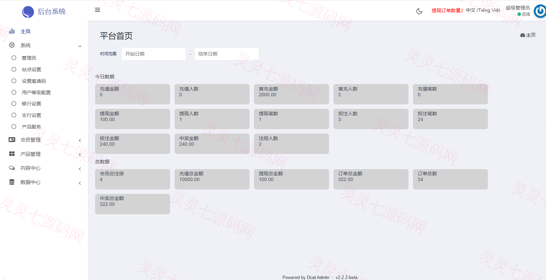Click the 中奖总金额 322.00 card
This screenshot has width=546, height=280.
pos(132,204)
